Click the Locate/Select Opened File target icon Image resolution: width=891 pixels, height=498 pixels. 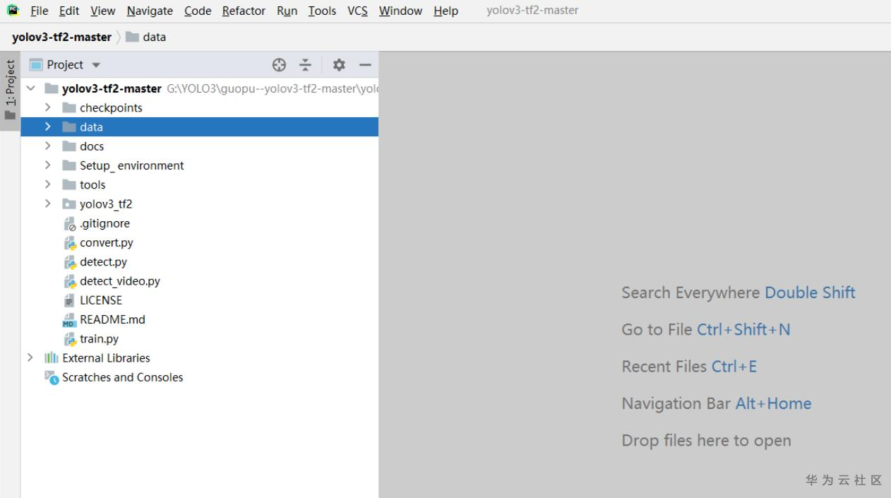click(x=280, y=65)
